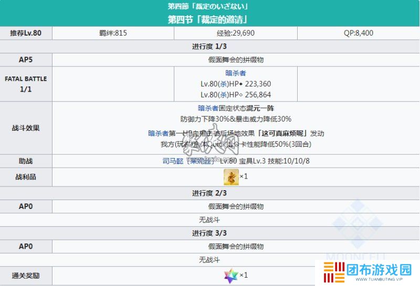Click the bold text 混元一阵
Image resolution: width=420 pixels, height=286 pixels.
tap(260, 108)
